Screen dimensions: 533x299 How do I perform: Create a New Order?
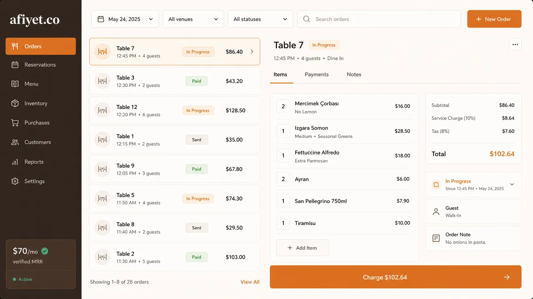click(x=494, y=19)
